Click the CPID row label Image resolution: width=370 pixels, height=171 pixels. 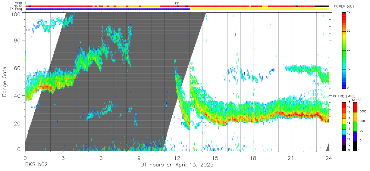[x=18, y=3]
